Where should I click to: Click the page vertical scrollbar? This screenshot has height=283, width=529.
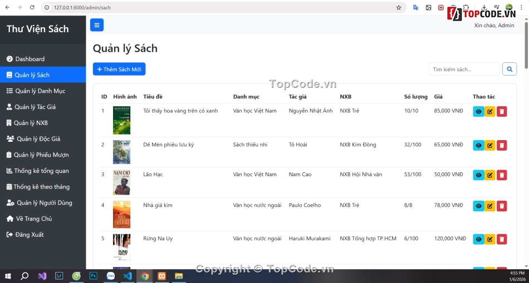click(x=526, y=46)
